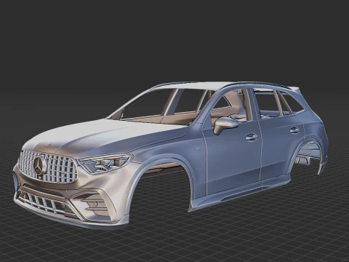The height and width of the screenshot is (262, 349).
Task: Select the Mercedes star emblem on grille
Action: [40, 165]
